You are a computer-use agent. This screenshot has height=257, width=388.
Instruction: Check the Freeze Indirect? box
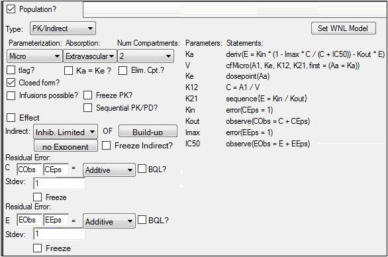[x=106, y=145]
